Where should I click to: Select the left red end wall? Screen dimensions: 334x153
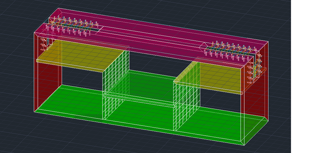coord(48,70)
